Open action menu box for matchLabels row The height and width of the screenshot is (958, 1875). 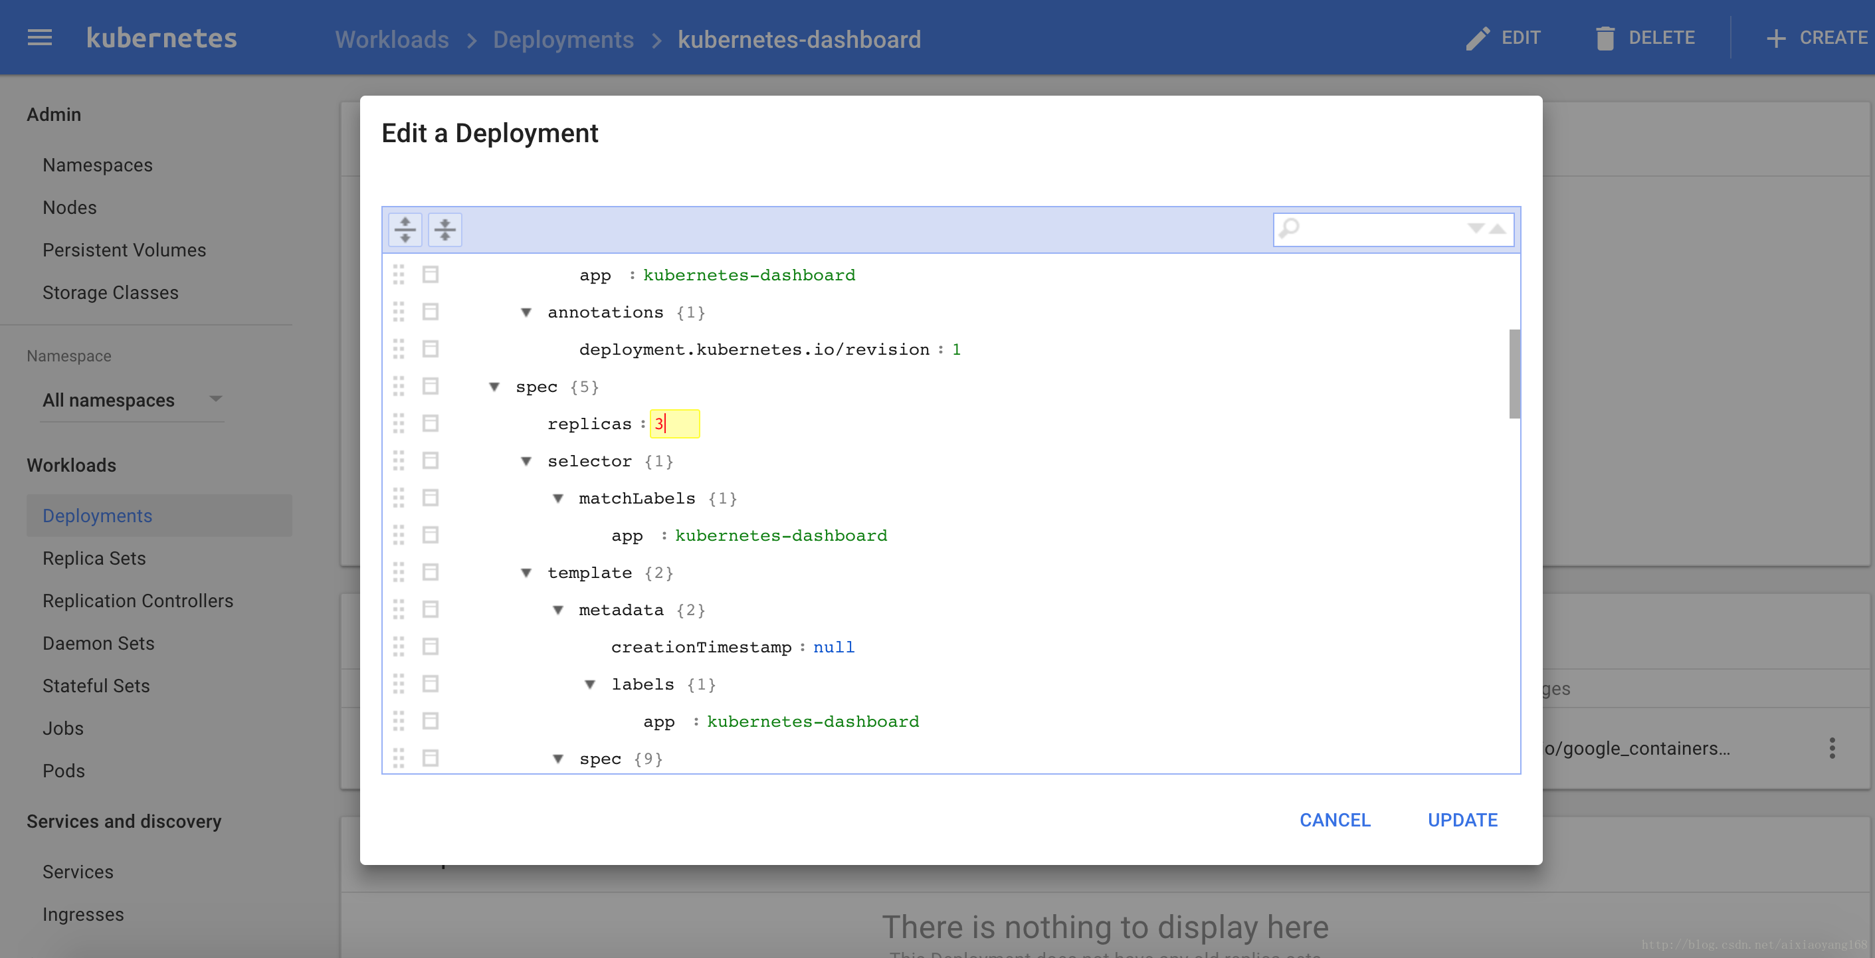[430, 498]
